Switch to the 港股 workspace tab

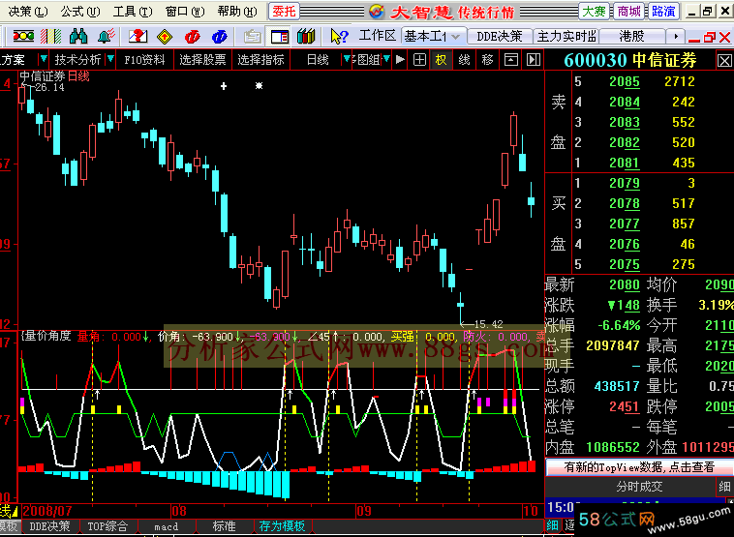(x=632, y=36)
